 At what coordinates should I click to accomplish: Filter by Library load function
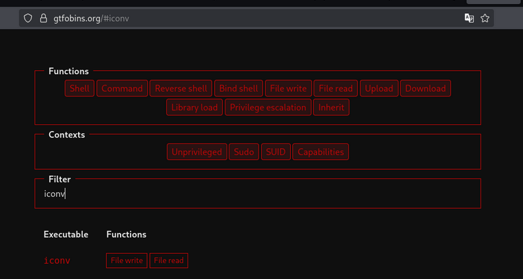coord(194,107)
